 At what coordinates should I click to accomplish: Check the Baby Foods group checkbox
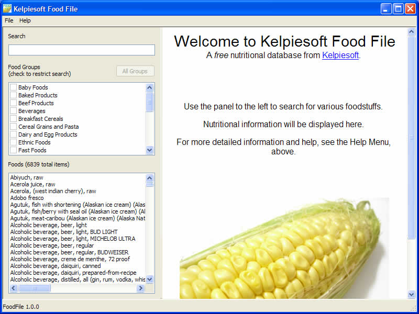(14, 87)
